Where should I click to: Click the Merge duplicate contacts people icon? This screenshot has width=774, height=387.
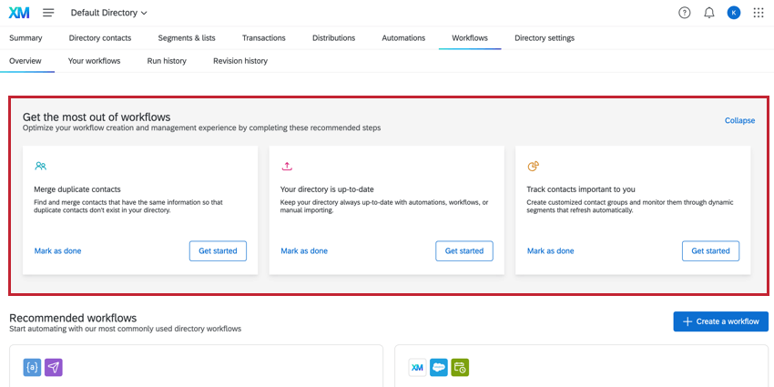(x=40, y=167)
